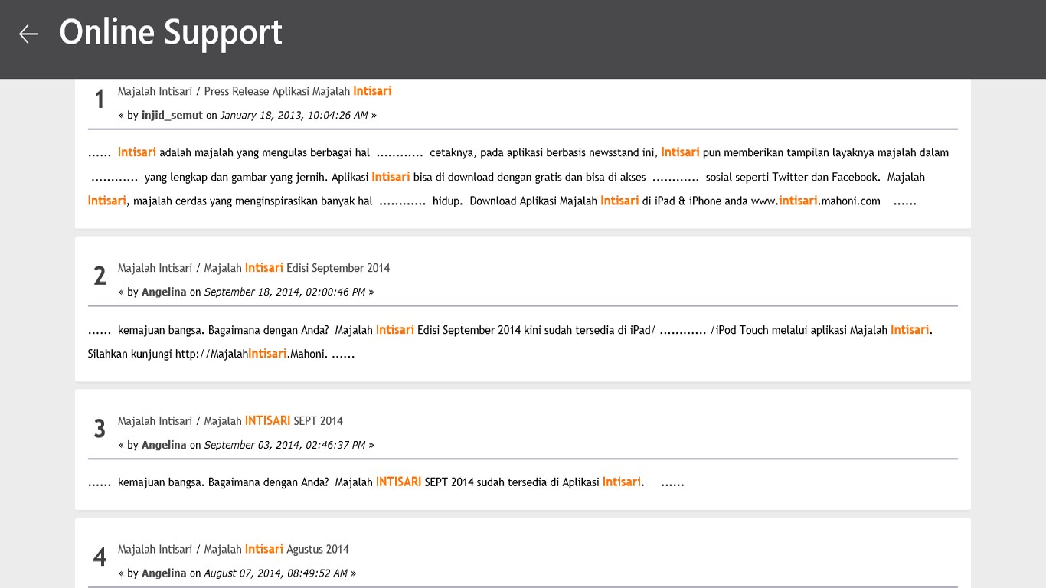
Task: Click the September 18, 2014 post date
Action: coord(285,292)
